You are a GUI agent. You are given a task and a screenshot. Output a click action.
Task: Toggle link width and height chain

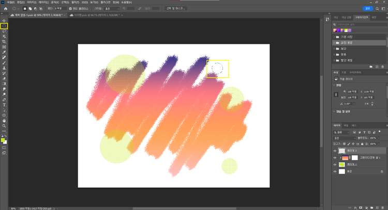[x=336, y=94]
